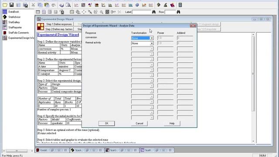Viewport: 279px width, 157px height.
Task: Click the Print Preview magnifier icon
Action: pos(68,5)
